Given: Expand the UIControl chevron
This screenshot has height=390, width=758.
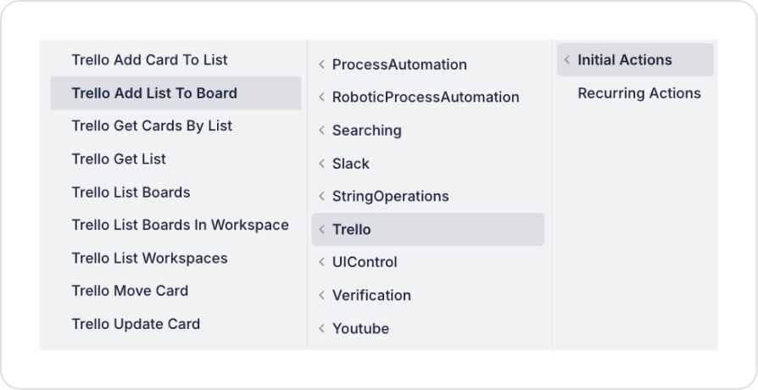Looking at the screenshot, I should (322, 263).
